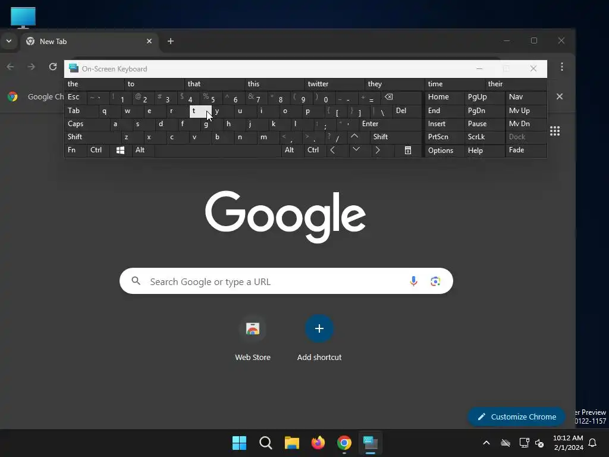The height and width of the screenshot is (457, 609).
Task: Hit the Enter key on the On-Screen Keyboard
Action: pyautogui.click(x=390, y=124)
